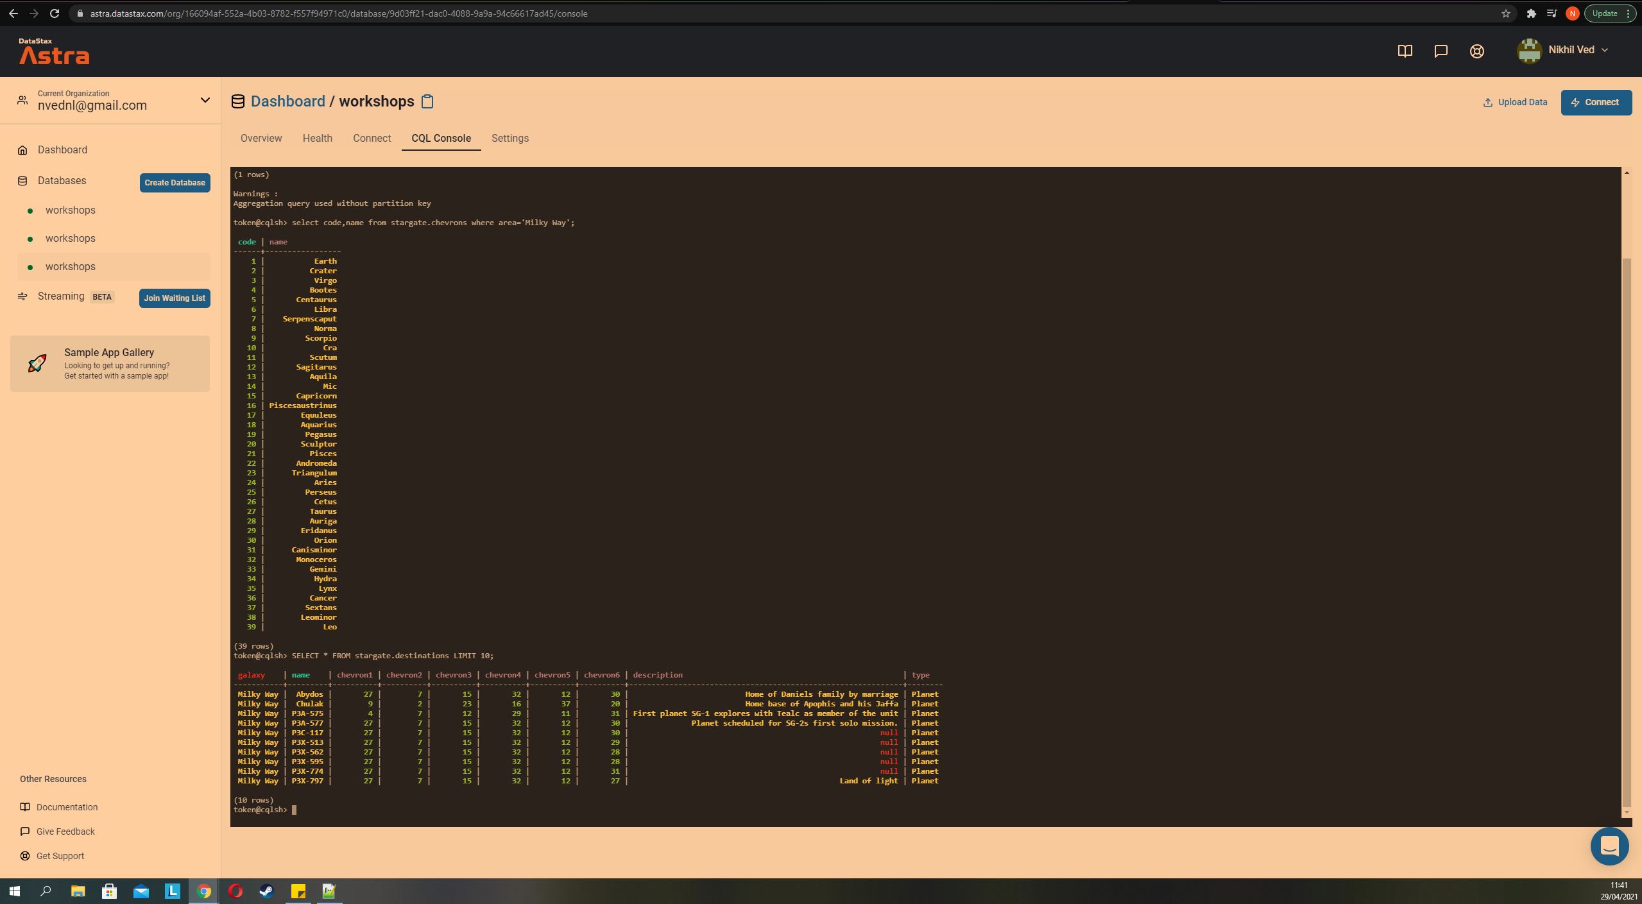Click the DataStax Astra logo
The image size is (1642, 904).
54,51
